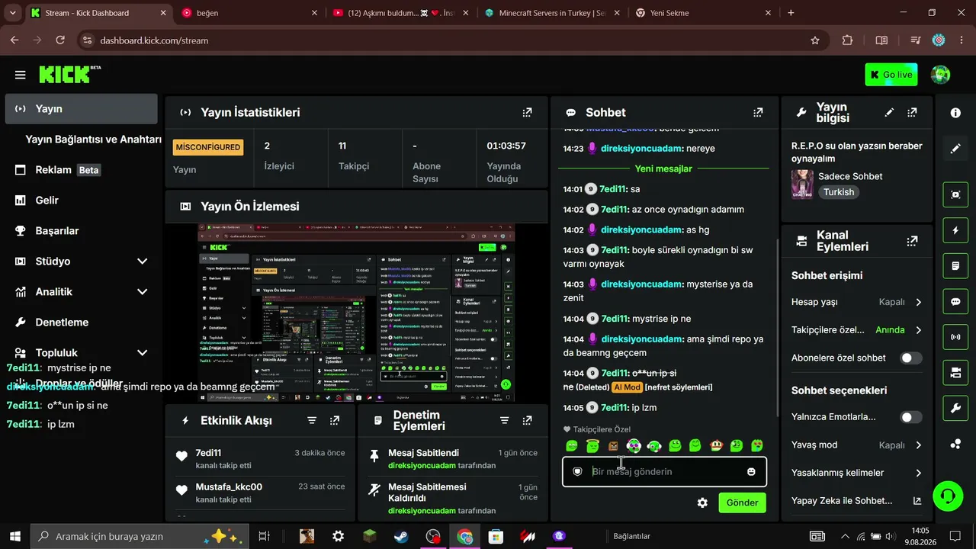This screenshot has width=976, height=549.
Task: Pop out the Yayın bilgisi panel
Action: click(912, 112)
